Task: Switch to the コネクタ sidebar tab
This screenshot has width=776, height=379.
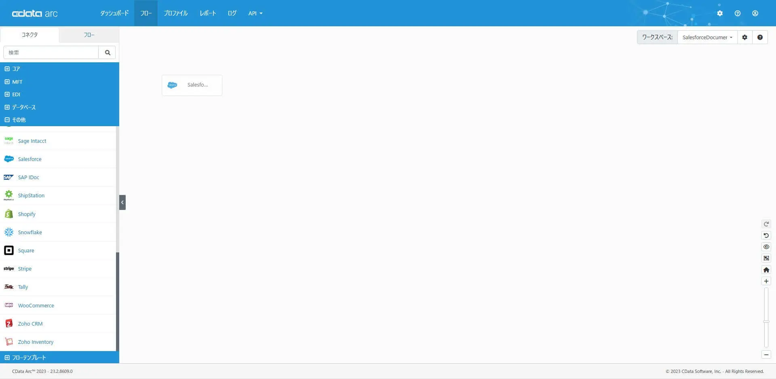Action: [30, 35]
